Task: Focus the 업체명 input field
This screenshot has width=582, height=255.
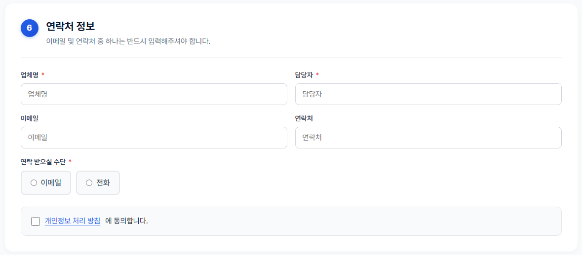Action: point(154,94)
